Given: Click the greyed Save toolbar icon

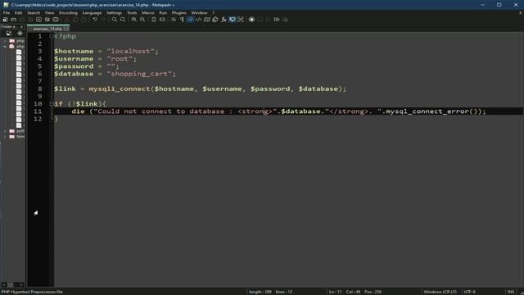Looking at the screenshot, I should pyautogui.click(x=22, y=20).
